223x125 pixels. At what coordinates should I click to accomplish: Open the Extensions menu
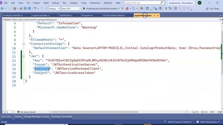pyautogui.click(x=95, y=3)
